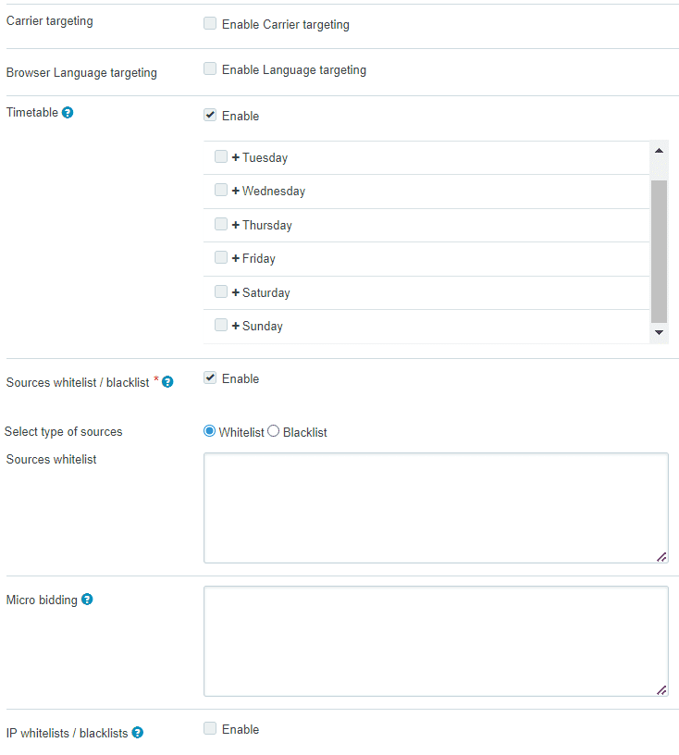Click scroll-up arrow in timetable list

(x=659, y=151)
